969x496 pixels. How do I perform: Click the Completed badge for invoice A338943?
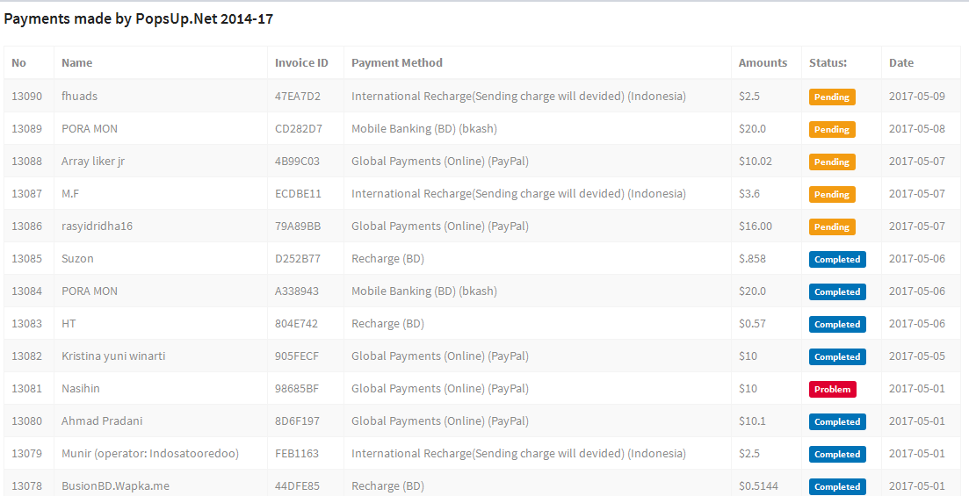(x=837, y=291)
